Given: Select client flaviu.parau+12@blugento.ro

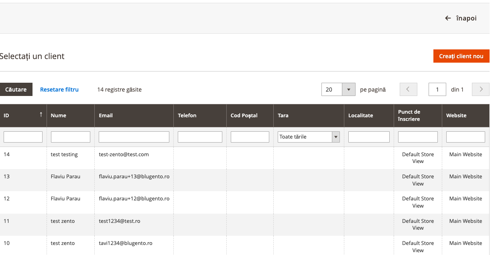Looking at the screenshot, I should [134, 199].
